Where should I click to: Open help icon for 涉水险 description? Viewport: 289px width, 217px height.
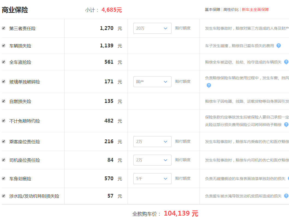coord(287,196)
